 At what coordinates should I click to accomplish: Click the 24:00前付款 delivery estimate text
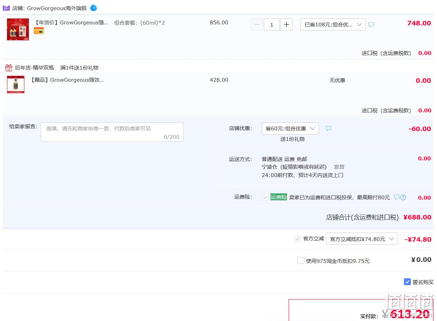303,175
